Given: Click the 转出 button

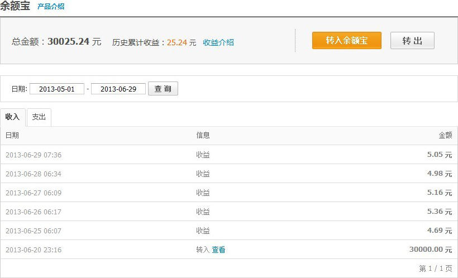Looking at the screenshot, I should [412, 40].
